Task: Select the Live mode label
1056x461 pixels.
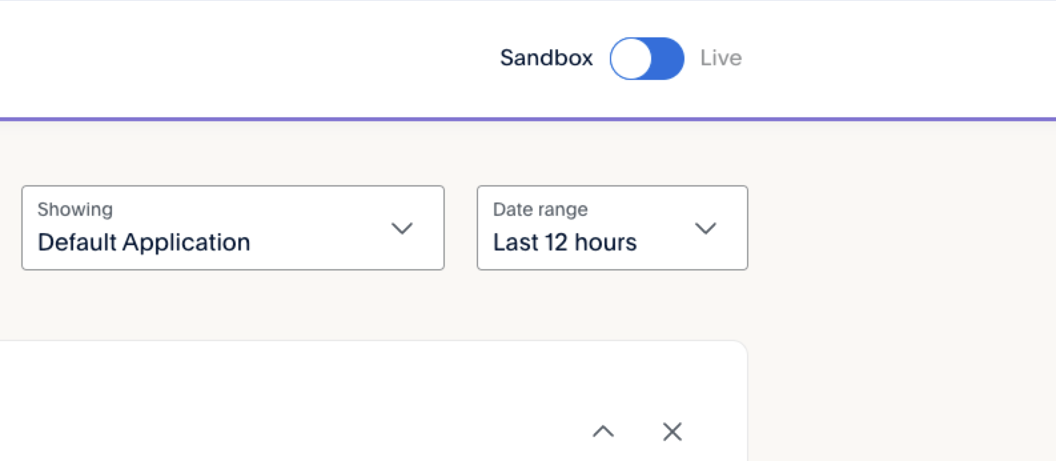Action: [x=720, y=58]
